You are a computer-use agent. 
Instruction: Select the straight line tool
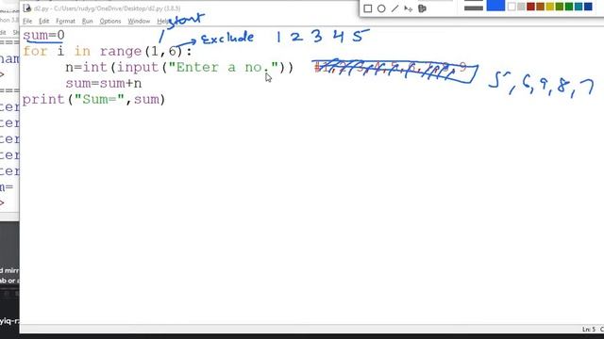[x=394, y=8]
